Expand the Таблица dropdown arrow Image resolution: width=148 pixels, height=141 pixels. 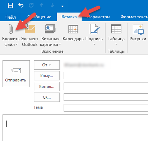(116, 44)
